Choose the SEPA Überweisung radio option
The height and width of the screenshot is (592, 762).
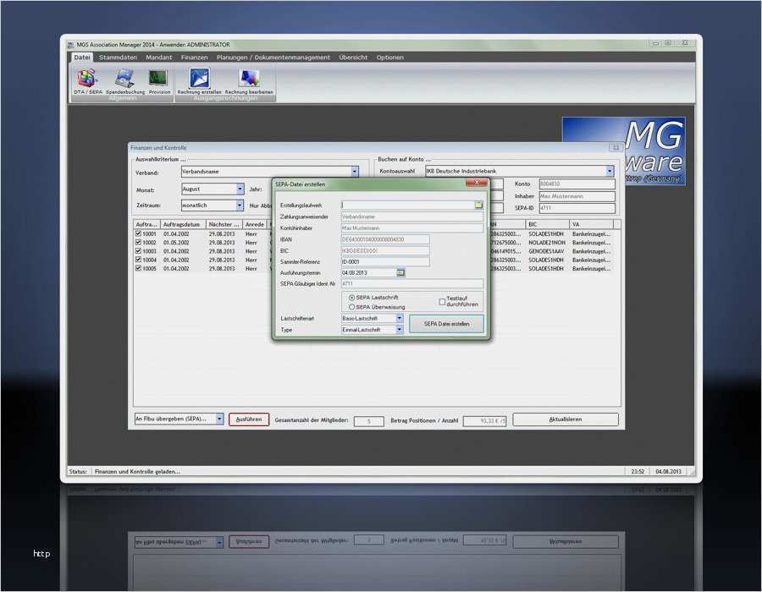(352, 307)
